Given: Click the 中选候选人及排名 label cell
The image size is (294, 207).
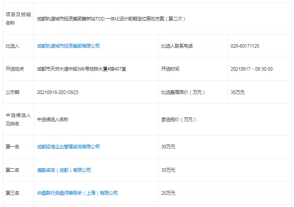Looking at the screenshot, I should click(x=18, y=119).
